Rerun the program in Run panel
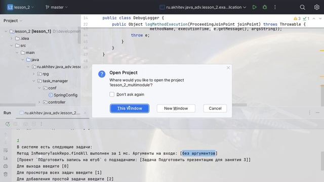This screenshot has width=324, height=182. [x=8, y=124]
